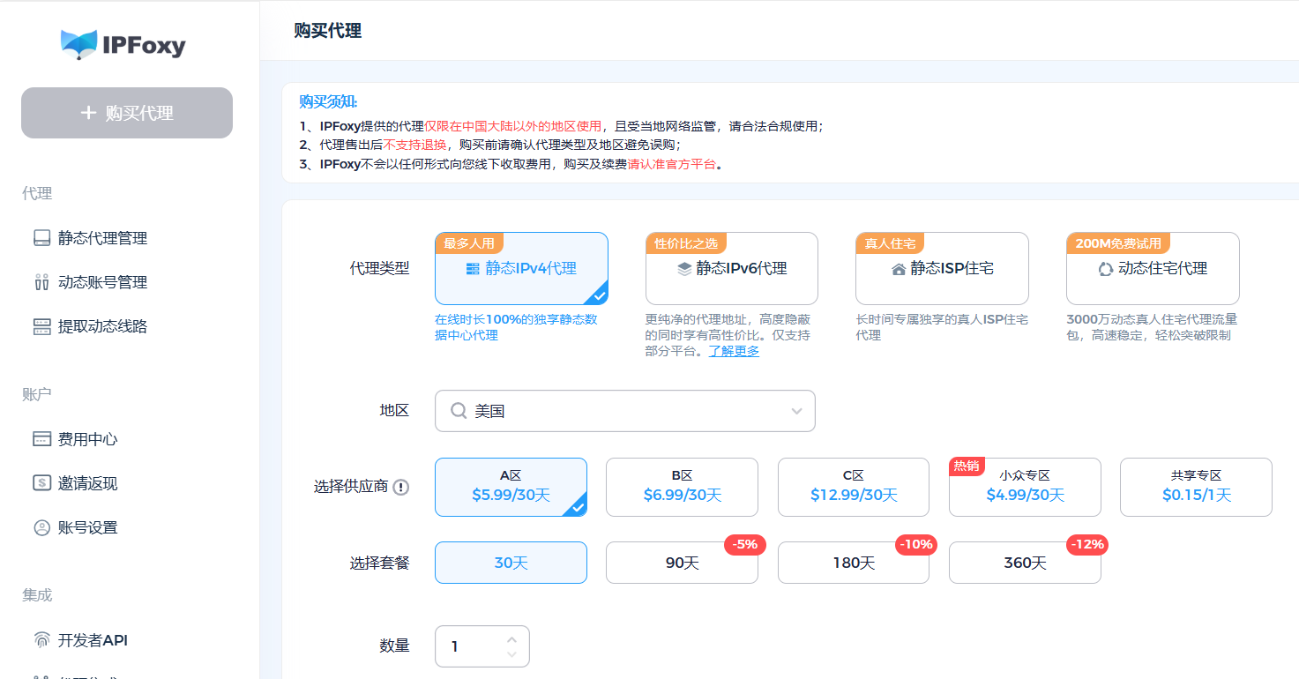
Task: Choose supplier B区 at $6.99/30天
Action: point(682,487)
